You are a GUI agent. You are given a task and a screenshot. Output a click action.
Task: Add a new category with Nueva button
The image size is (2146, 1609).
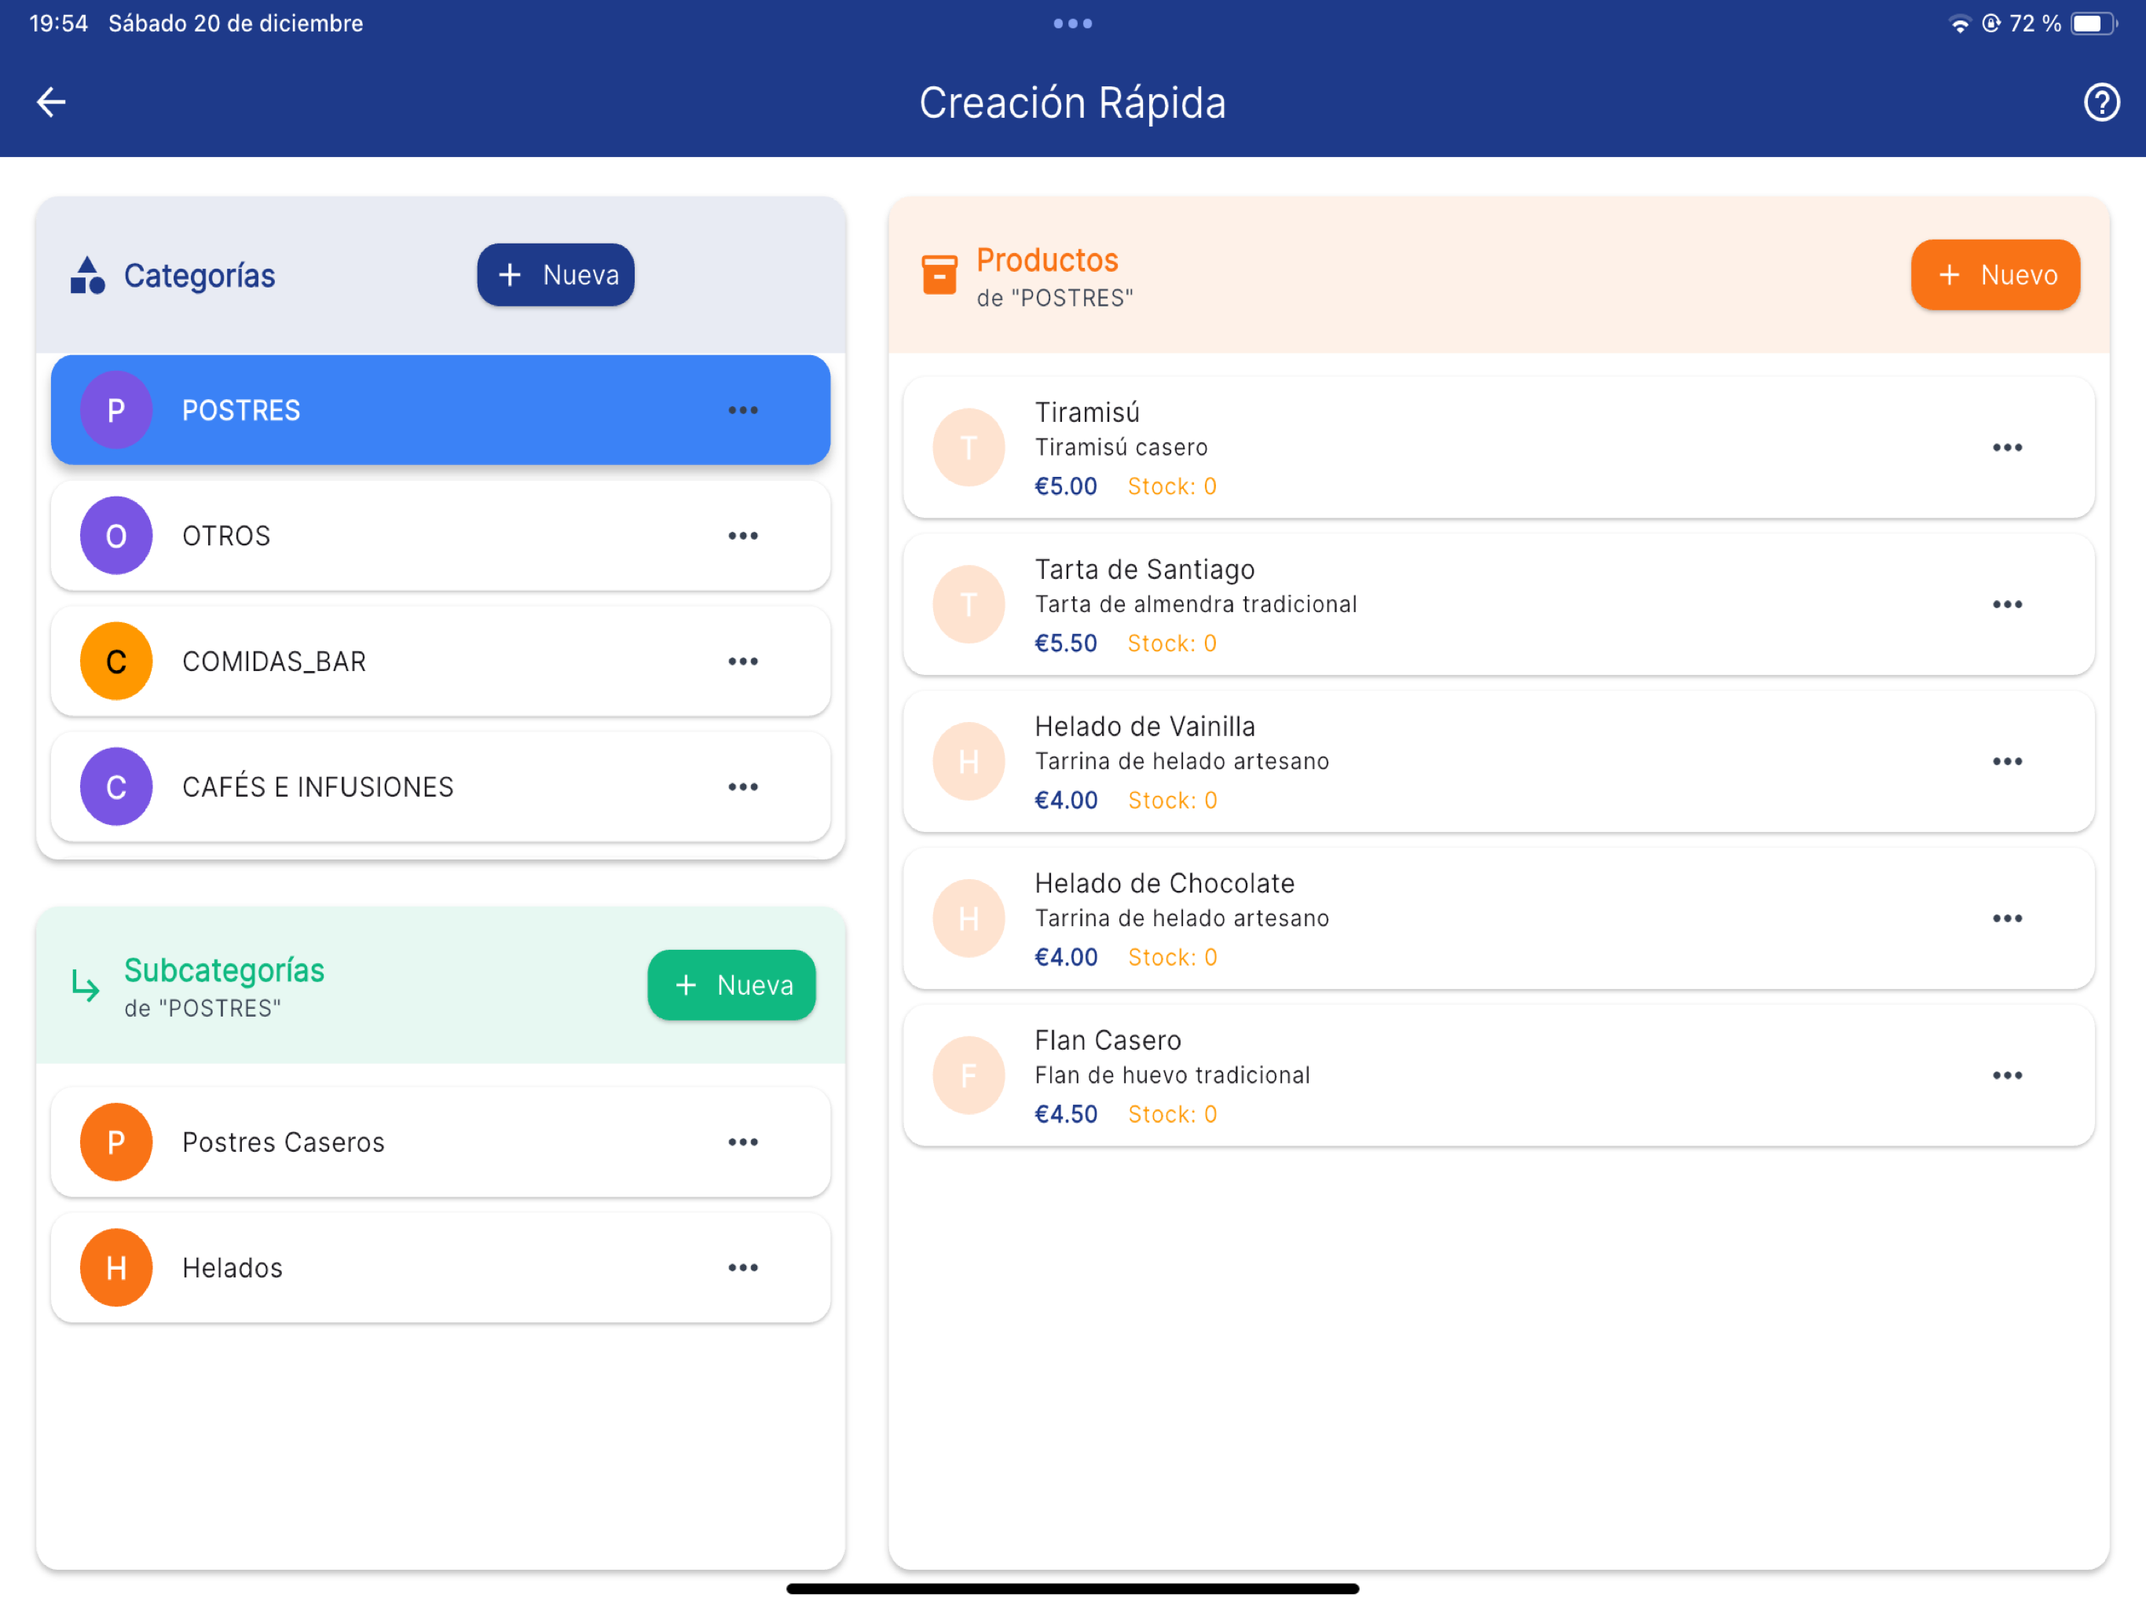tap(556, 275)
